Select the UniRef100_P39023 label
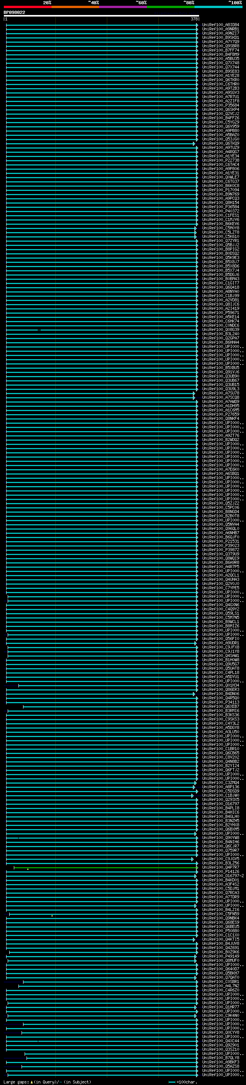 tap(220, 546)
